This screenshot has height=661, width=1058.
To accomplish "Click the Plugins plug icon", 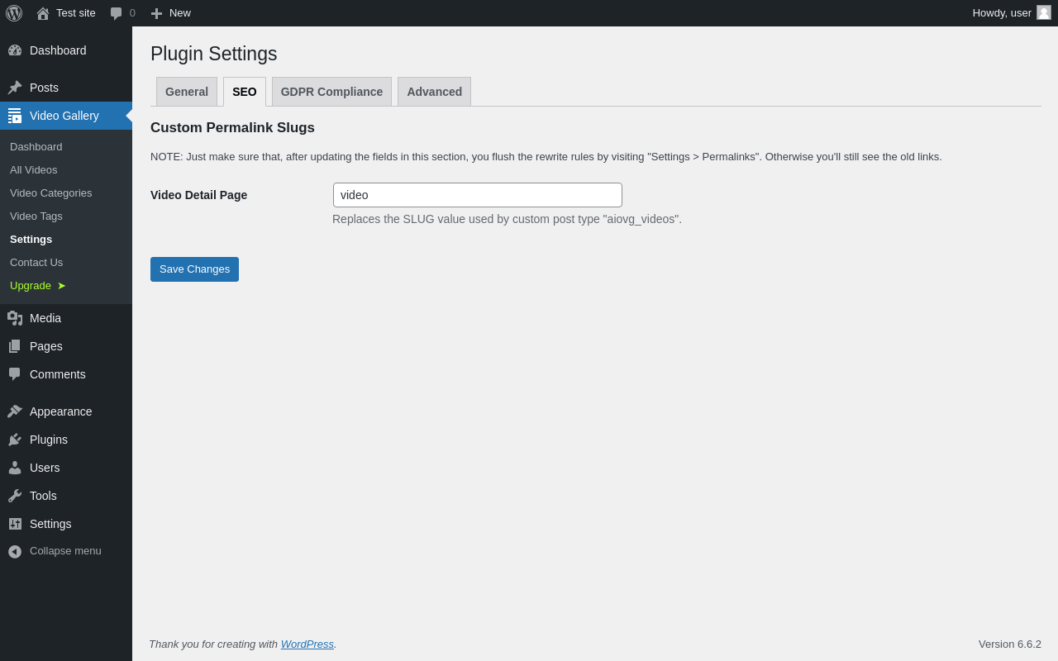I will [x=15, y=440].
